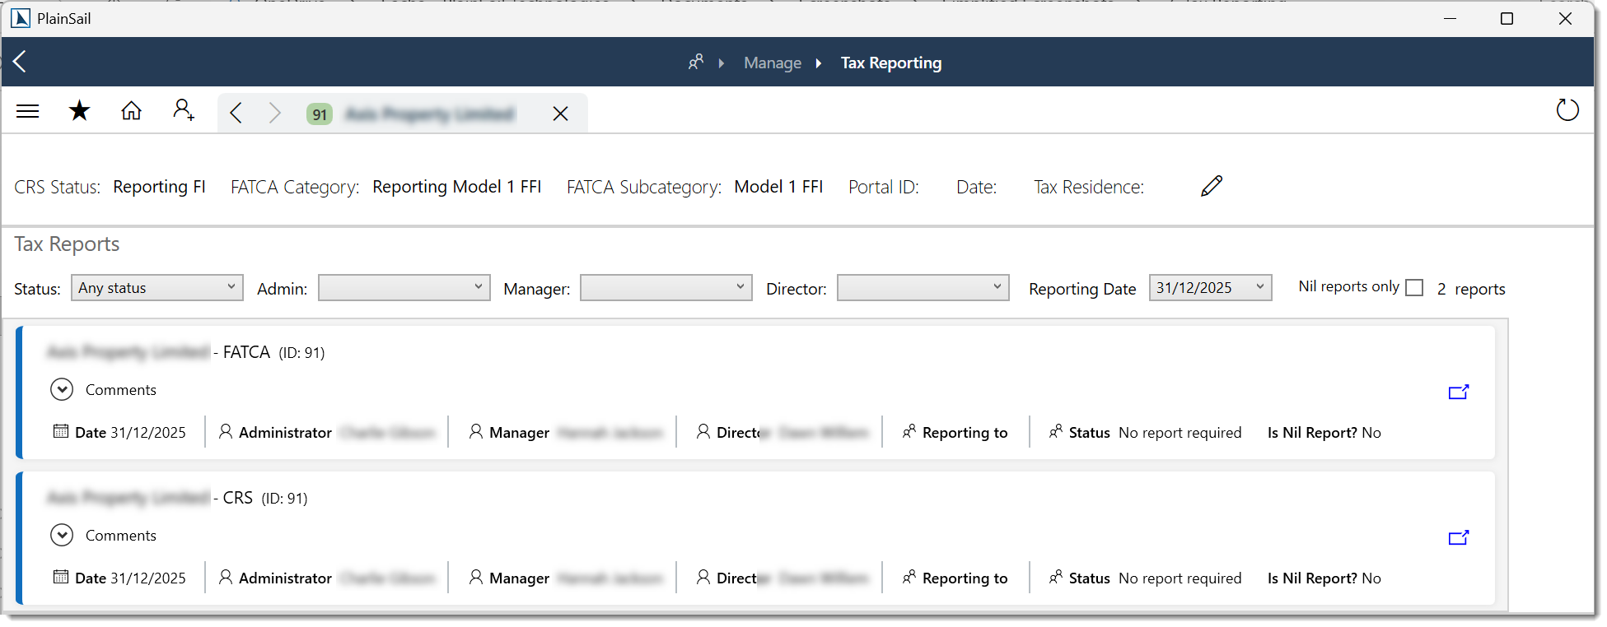The image size is (1607, 627).
Task: Open the Admin filter dropdown
Action: click(404, 288)
